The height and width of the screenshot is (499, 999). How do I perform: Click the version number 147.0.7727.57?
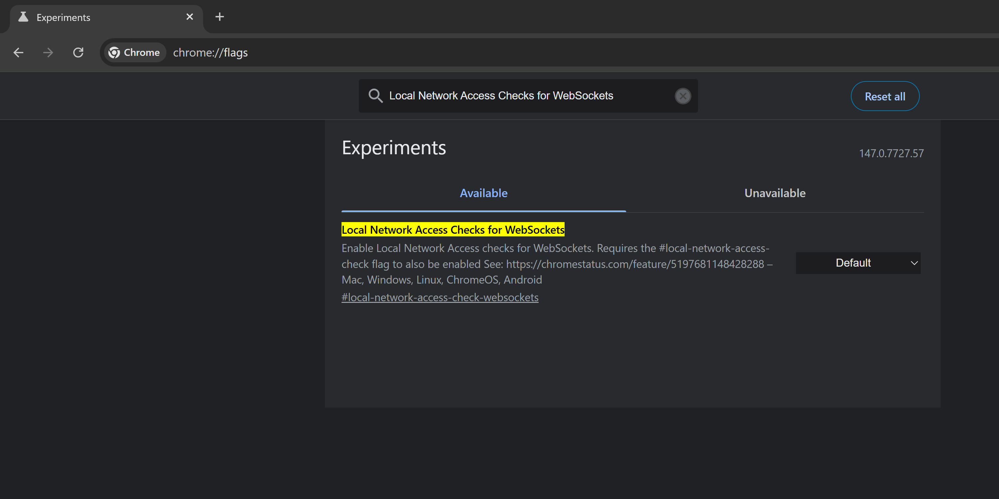click(891, 153)
